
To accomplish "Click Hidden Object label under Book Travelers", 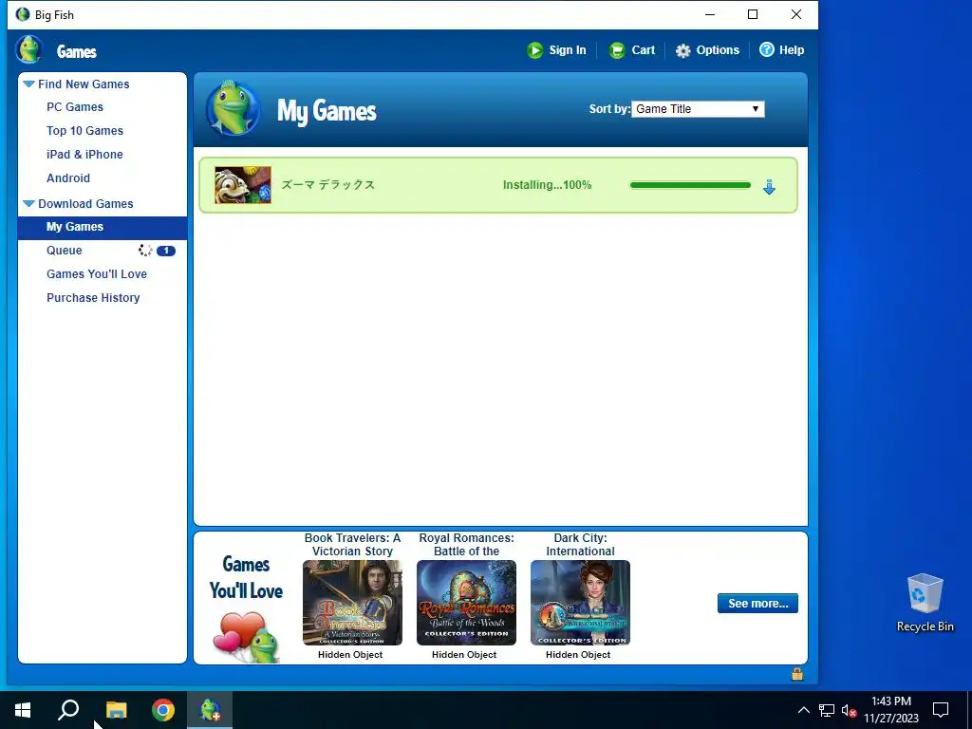I will tap(350, 655).
